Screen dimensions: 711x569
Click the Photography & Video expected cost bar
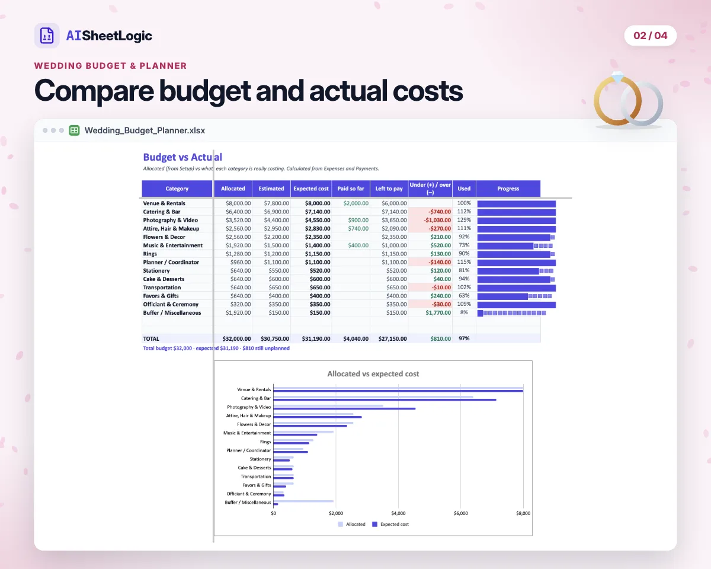tap(344, 408)
